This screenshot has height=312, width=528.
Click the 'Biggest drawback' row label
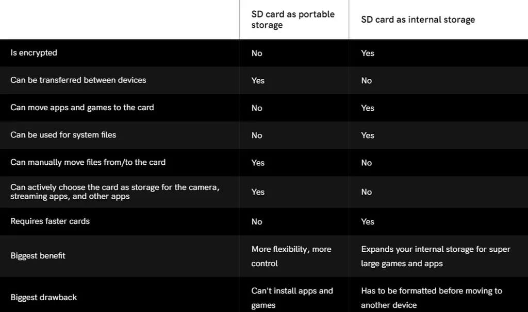tap(43, 297)
